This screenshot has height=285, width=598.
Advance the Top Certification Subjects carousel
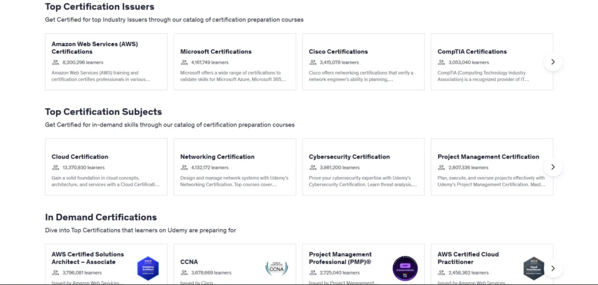pos(553,167)
